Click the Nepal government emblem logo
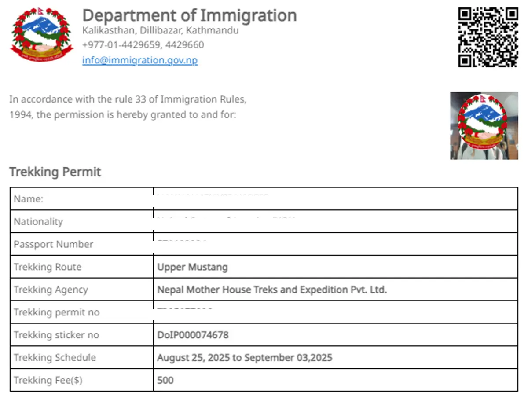The width and height of the screenshot is (528, 396). tap(41, 34)
